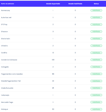
Task: Select the Onda flutuante gateway name
Action: click(x=7, y=88)
